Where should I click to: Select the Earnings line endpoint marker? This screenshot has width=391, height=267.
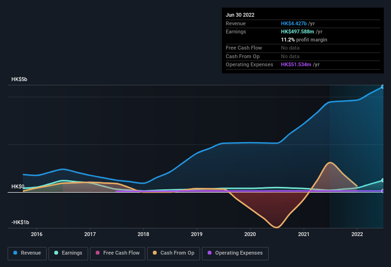383,180
